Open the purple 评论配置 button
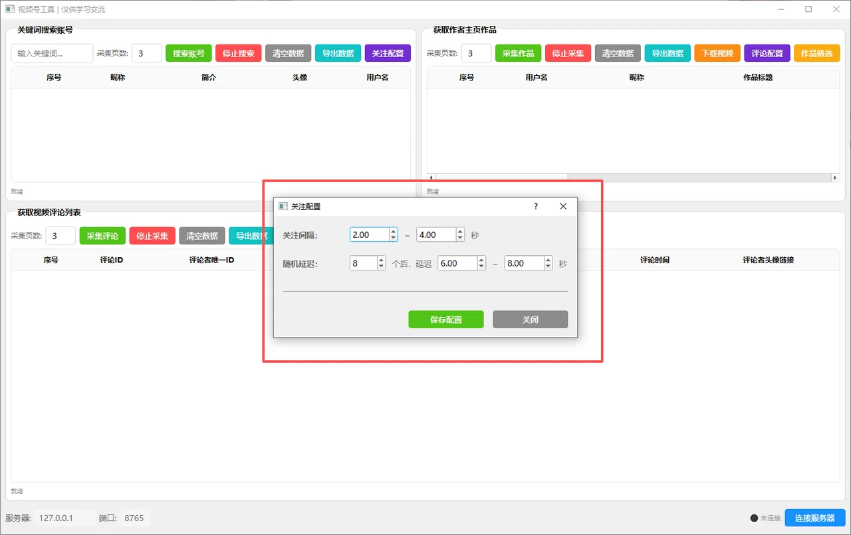Image resolution: width=851 pixels, height=535 pixels. tap(767, 53)
